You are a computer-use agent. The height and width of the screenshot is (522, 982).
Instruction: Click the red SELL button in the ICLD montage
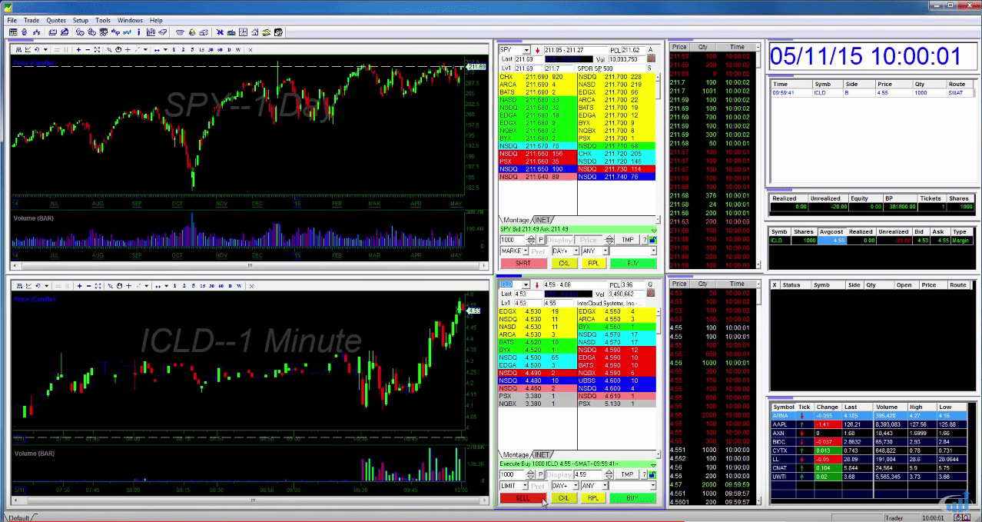523,498
